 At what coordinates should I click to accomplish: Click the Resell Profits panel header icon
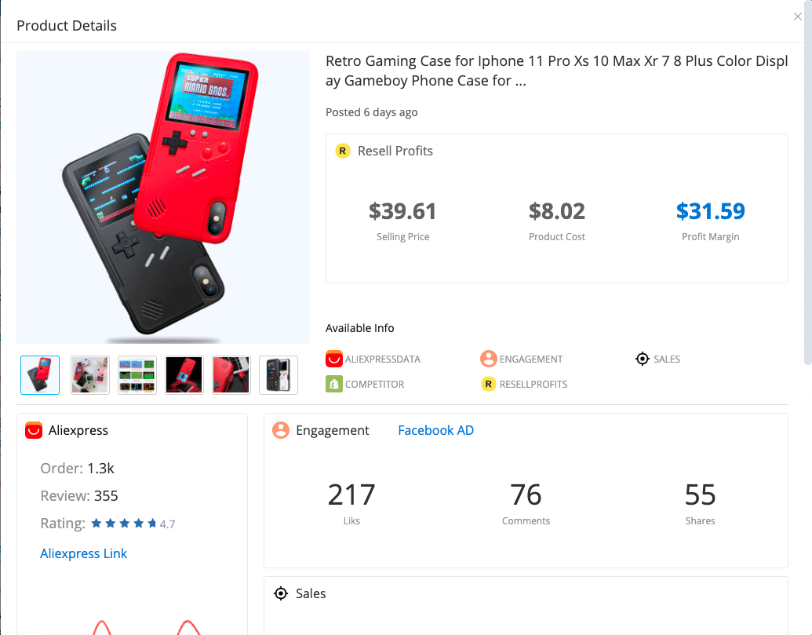tap(342, 151)
